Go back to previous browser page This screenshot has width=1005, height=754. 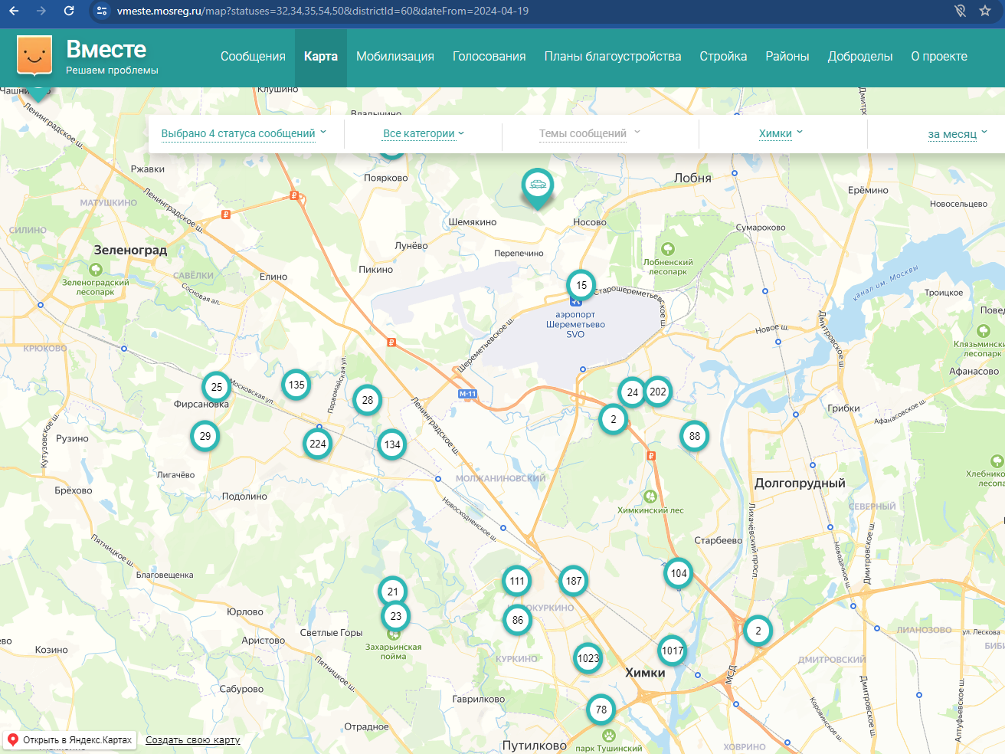[x=14, y=11]
